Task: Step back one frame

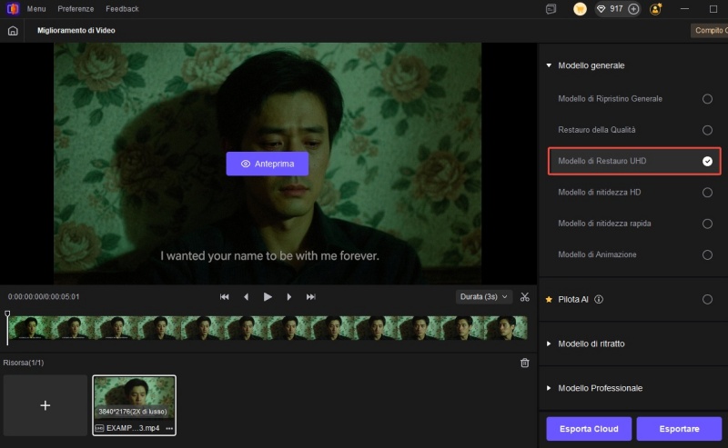Action: click(246, 296)
